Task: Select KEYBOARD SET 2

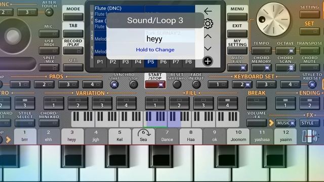Action: coord(242,84)
